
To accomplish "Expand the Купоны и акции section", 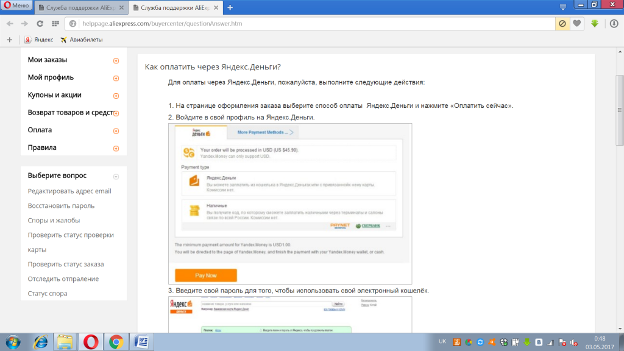I will point(116,96).
